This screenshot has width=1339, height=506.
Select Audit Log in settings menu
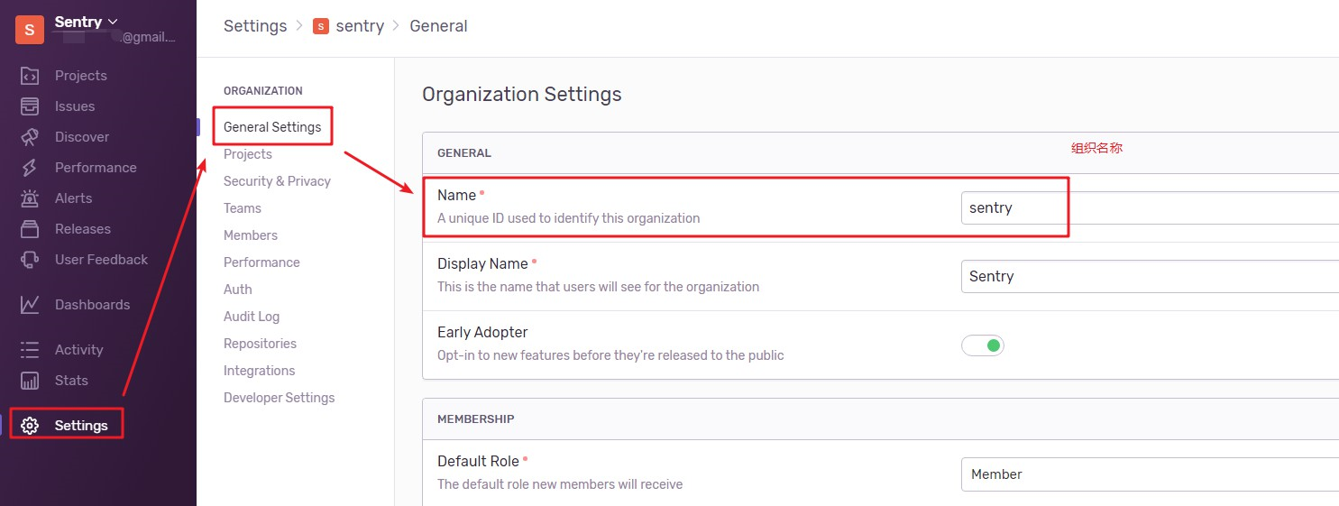252,317
